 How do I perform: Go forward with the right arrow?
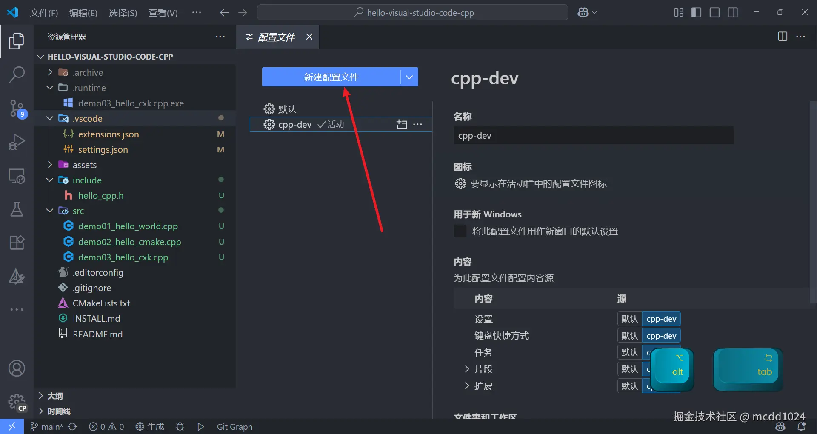click(x=243, y=13)
